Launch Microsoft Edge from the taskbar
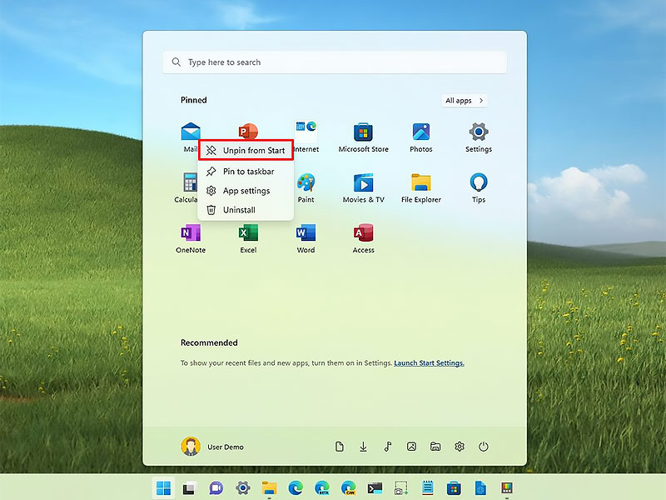Viewport: 666px width, 500px height. (296, 487)
